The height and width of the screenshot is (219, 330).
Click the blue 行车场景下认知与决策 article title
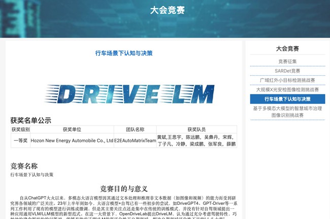click(123, 53)
